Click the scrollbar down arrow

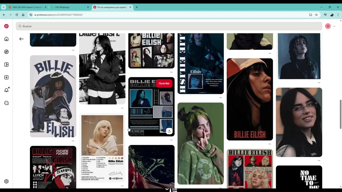pyautogui.click(x=340, y=187)
